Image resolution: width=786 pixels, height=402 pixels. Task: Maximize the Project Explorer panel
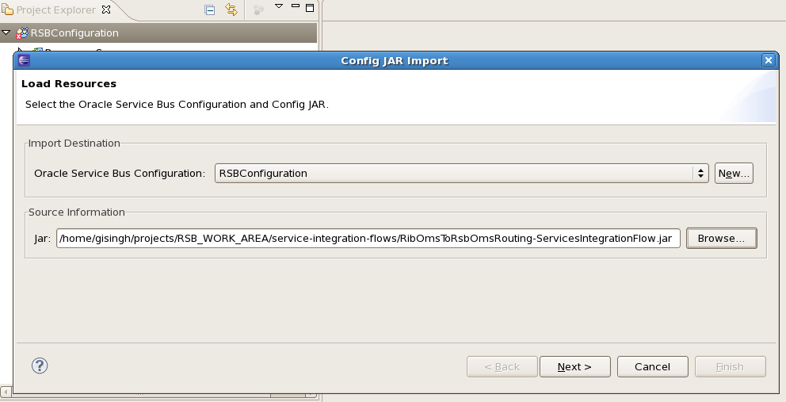(x=310, y=7)
